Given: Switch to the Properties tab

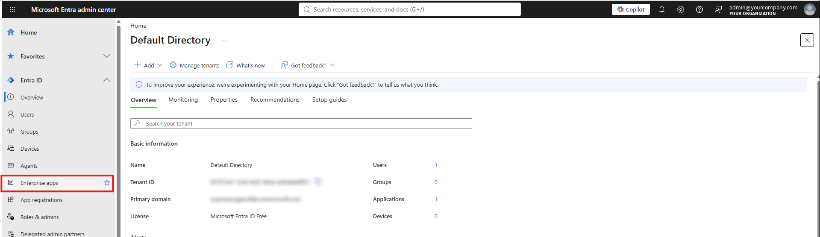Looking at the screenshot, I should point(224,99).
